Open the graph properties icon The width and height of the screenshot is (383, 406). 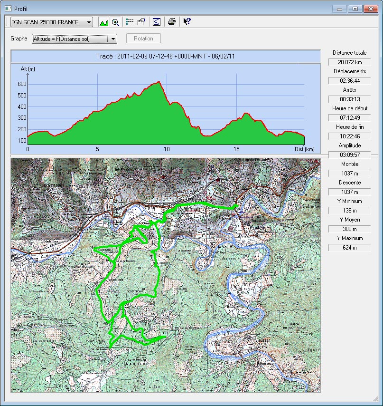141,22
